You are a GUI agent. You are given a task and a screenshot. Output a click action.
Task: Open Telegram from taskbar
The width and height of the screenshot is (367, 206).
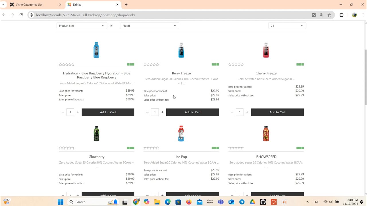(242, 202)
